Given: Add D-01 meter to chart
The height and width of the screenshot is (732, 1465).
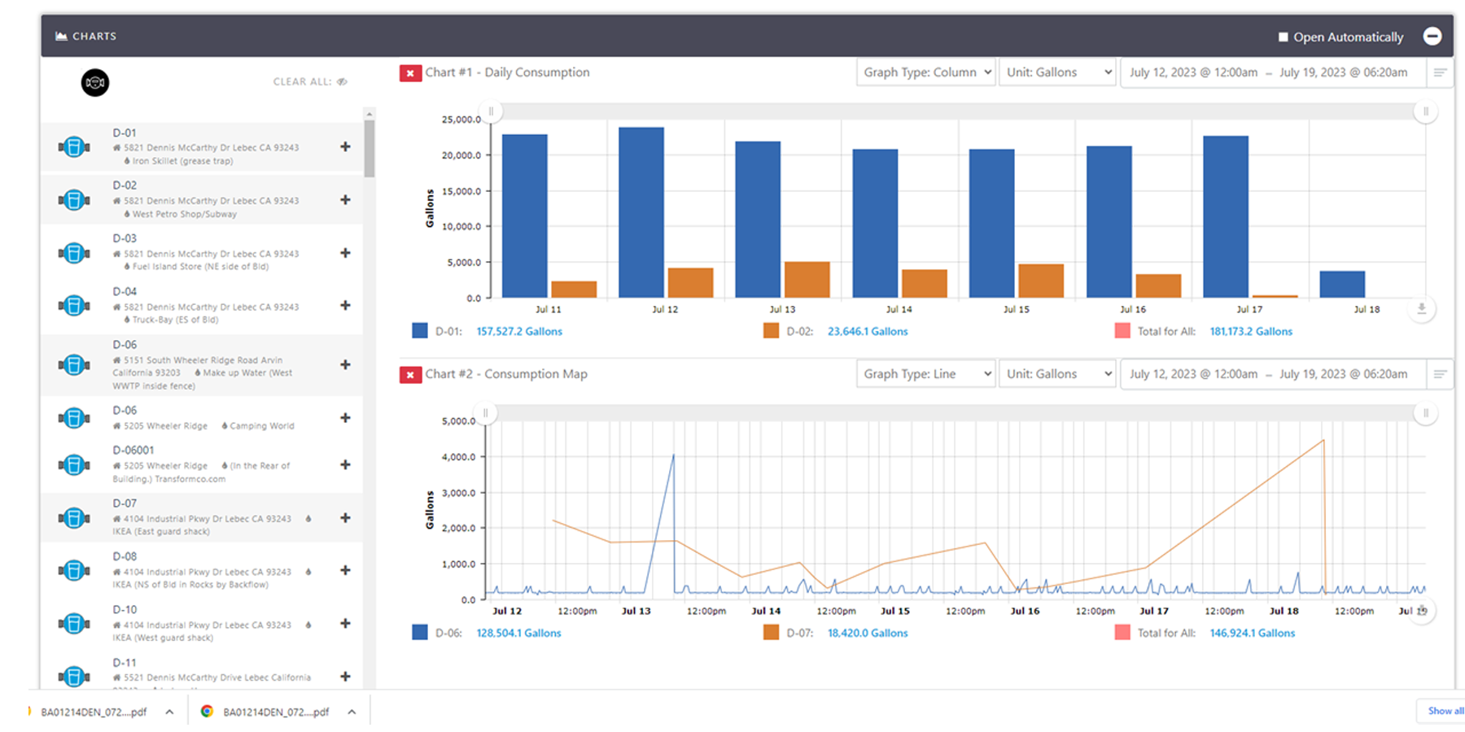Looking at the screenshot, I should 345,147.
